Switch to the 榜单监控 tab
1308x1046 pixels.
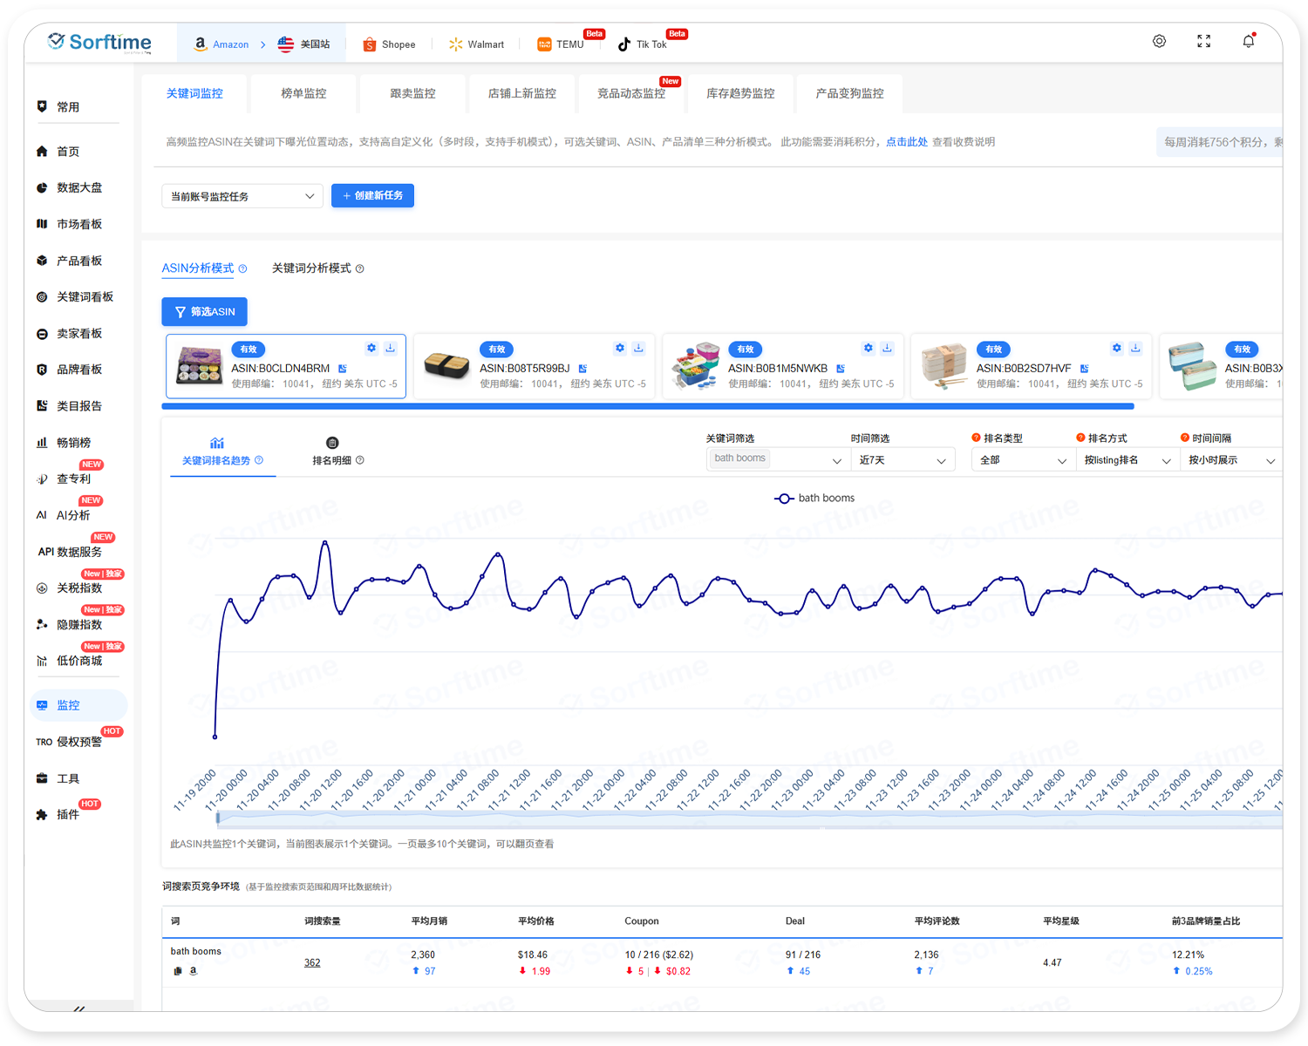[303, 93]
